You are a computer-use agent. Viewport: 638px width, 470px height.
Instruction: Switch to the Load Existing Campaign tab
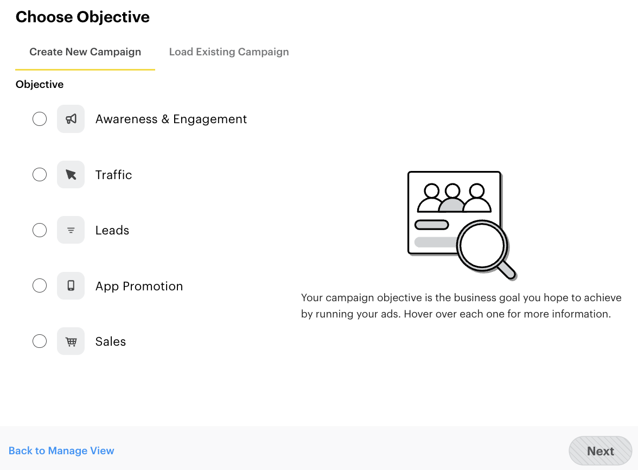229,52
